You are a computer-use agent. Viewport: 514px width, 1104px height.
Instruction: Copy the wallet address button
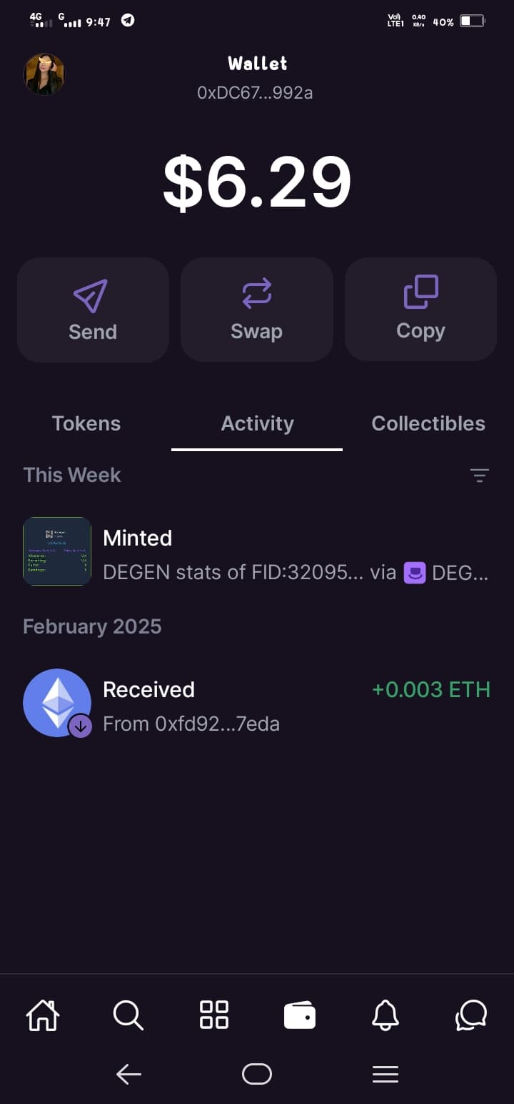click(420, 310)
